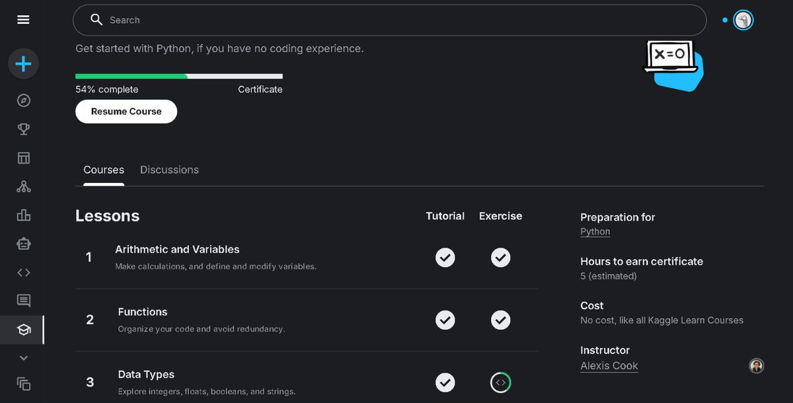Click 'No cost, like all Kaggle Learn Courses'
Screen dimensions: 793x403
point(661,320)
